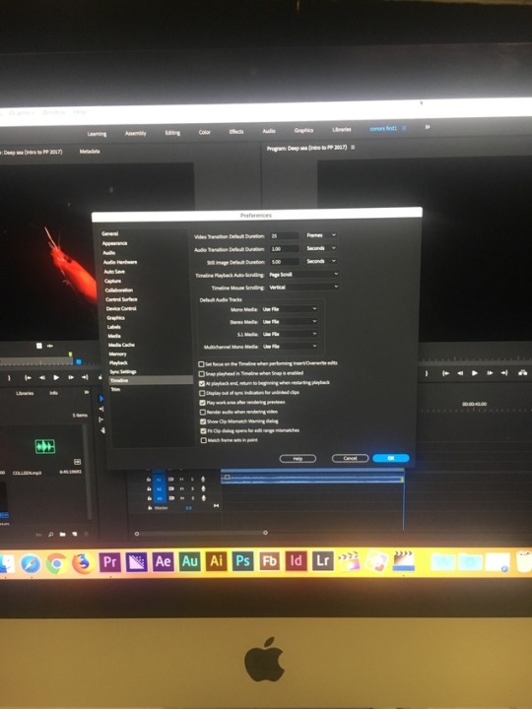Open the Mono Media dropdown
532x709 pixels.
point(290,309)
